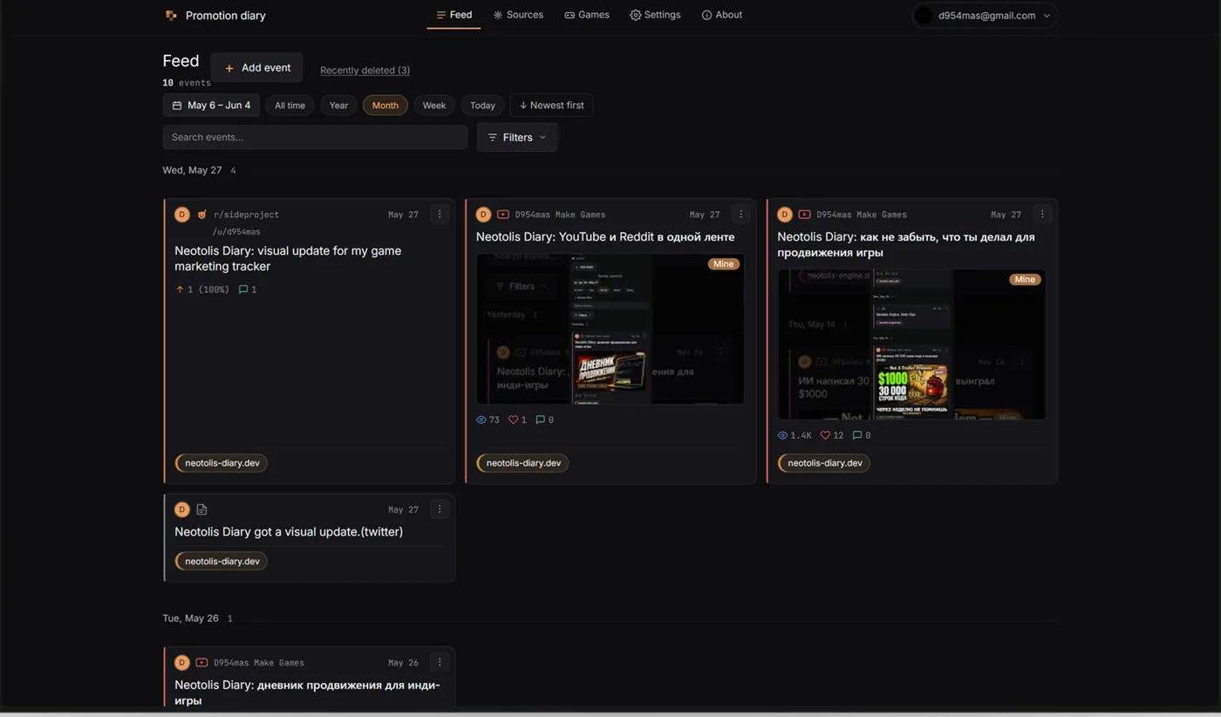Click the Add event button
The width and height of the screenshot is (1221, 717).
pos(257,68)
